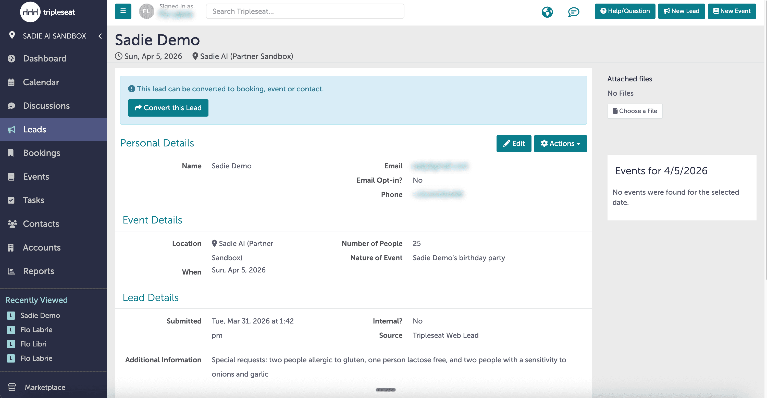Select Bookings in the navigation menu
This screenshot has height=398, width=767.
pos(42,153)
